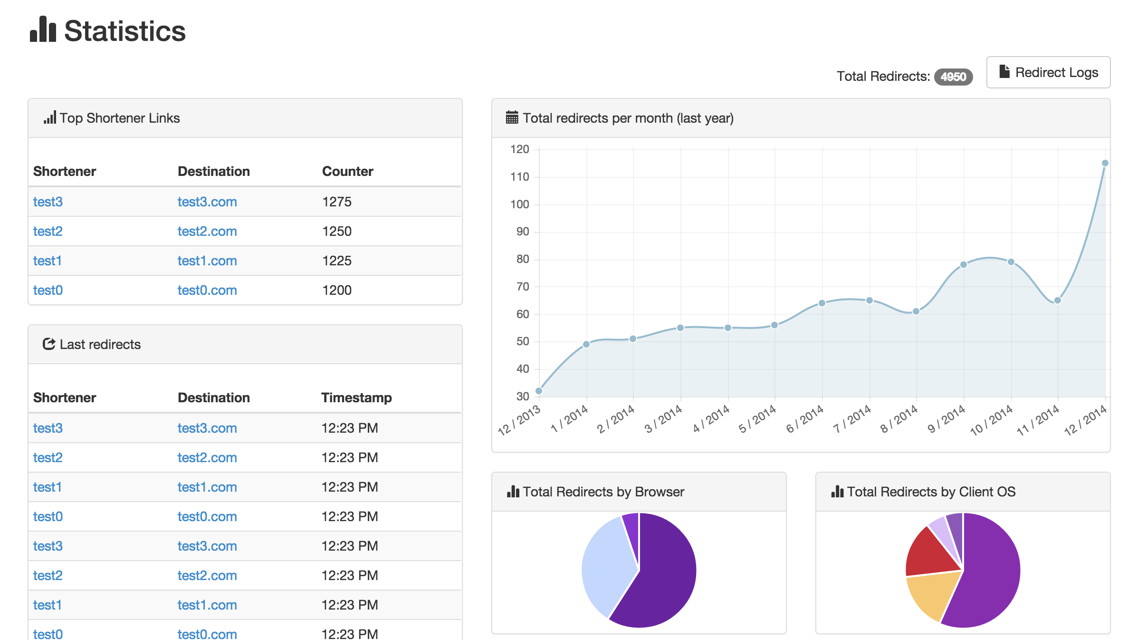1128x640 pixels.
Task: Open the test2.com destination with counter 1250
Action: coord(207,231)
